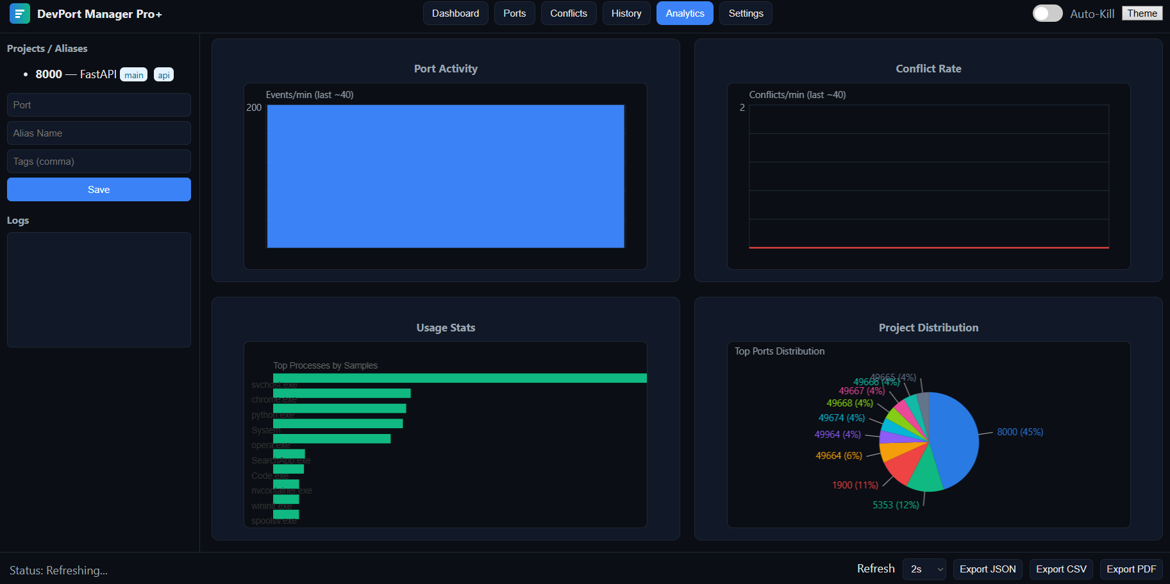Screen dimensions: 1170x584
Task: Export data as CSV
Action: pos(1061,569)
